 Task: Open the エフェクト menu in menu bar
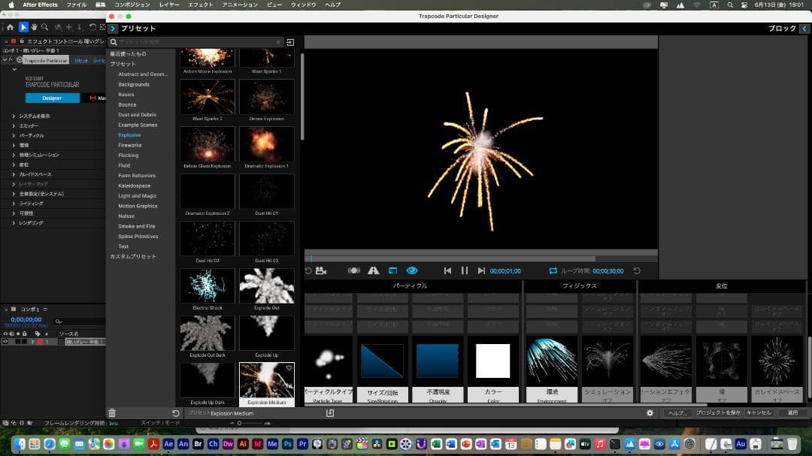(x=200, y=5)
